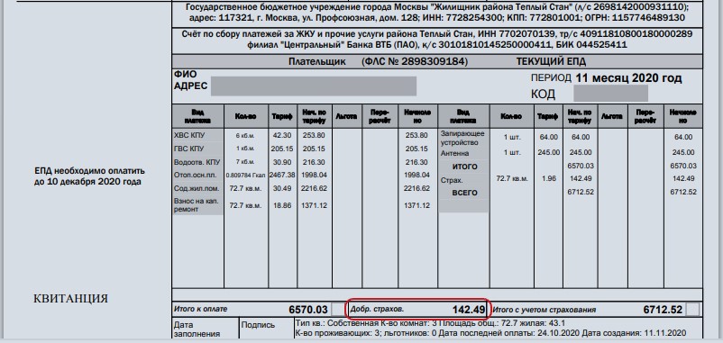723x343 pixels.
Task: Click the АДРЕС label
Action: pyautogui.click(x=190, y=86)
